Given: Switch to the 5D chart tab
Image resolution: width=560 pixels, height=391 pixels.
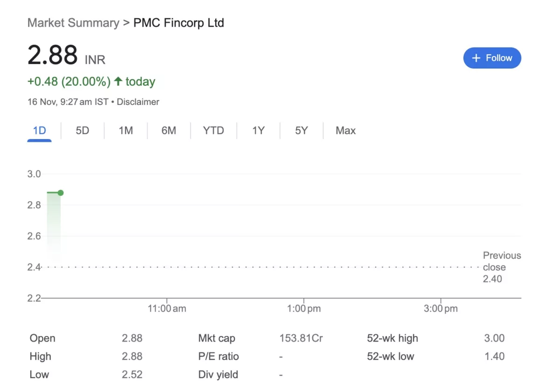Looking at the screenshot, I should tap(82, 131).
